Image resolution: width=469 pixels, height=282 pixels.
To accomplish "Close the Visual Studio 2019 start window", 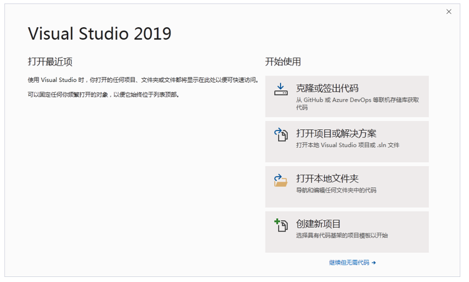I will tap(449, 11).
